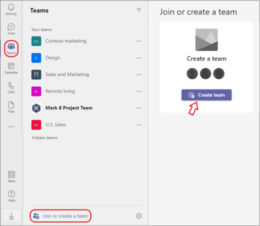Viewport: 260px width, 226px height.
Task: Open more options for U.S. Sales
Action: point(139,125)
